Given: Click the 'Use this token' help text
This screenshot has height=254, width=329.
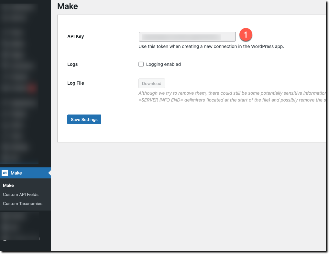Looking at the screenshot, I should tap(211, 46).
